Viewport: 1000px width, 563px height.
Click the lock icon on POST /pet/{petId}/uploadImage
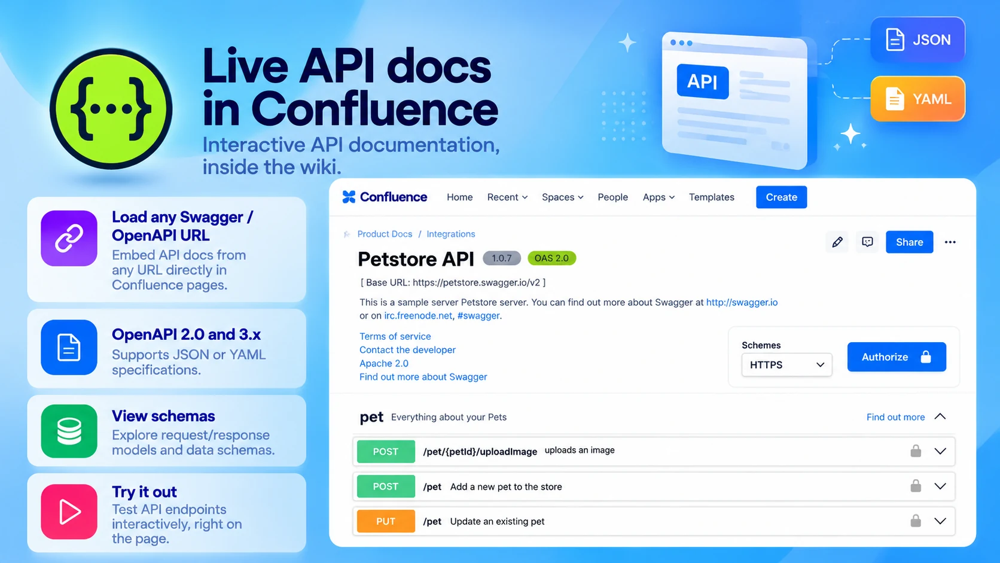916,451
